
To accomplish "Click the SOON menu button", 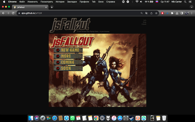I will tap(68, 68).
